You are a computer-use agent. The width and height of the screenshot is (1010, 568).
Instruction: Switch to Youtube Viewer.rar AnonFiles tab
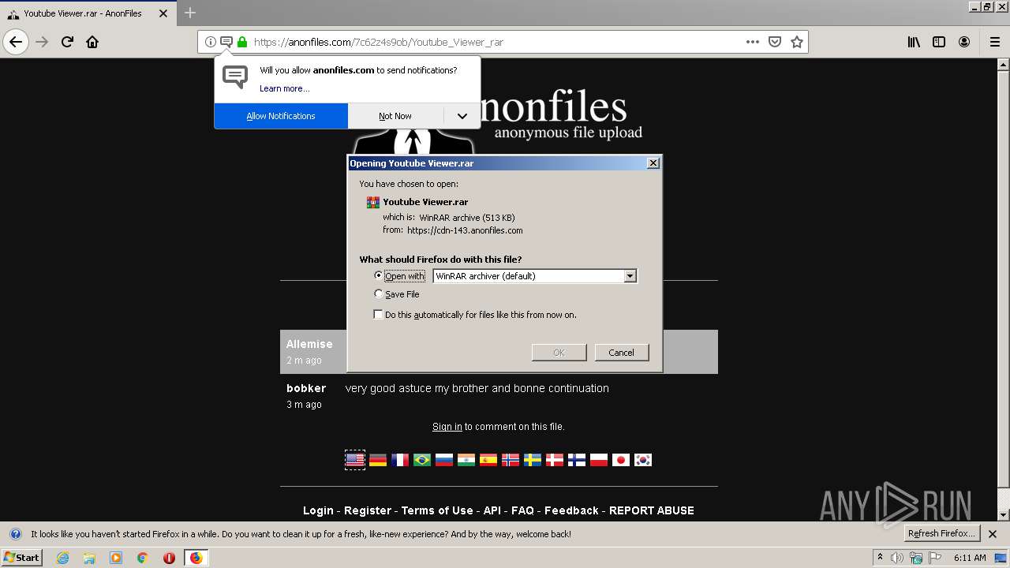coord(81,13)
